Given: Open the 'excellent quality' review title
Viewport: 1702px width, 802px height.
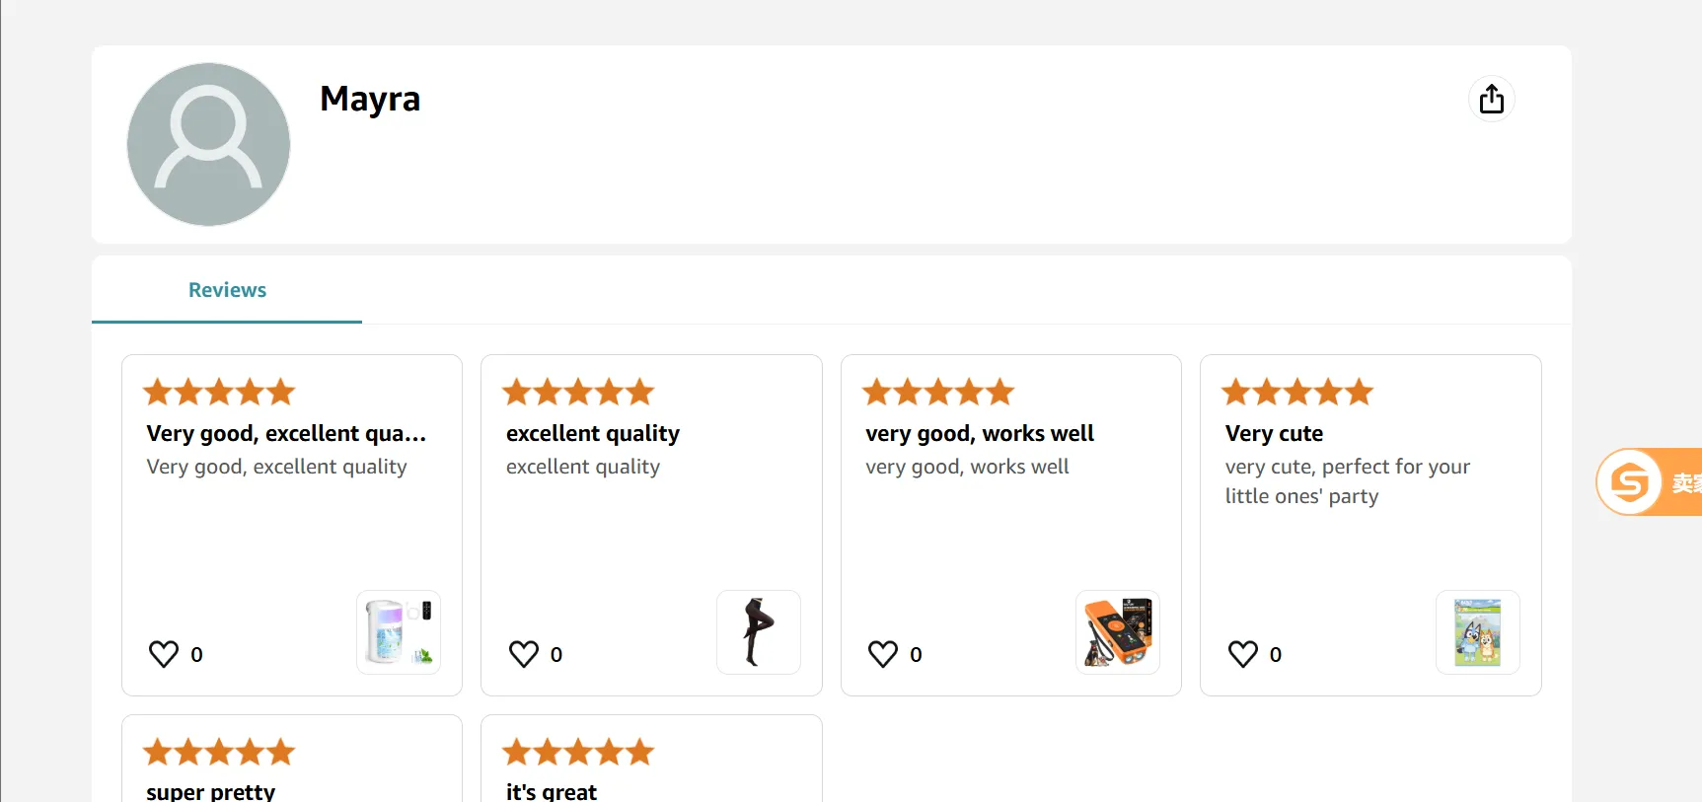Looking at the screenshot, I should click(593, 434).
